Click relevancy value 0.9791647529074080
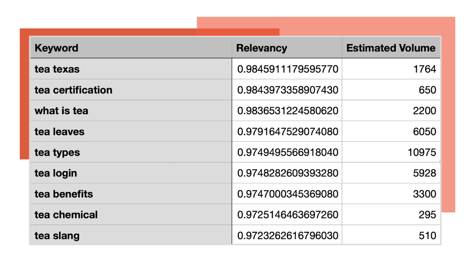The height and width of the screenshot is (262, 475). pyautogui.click(x=287, y=132)
